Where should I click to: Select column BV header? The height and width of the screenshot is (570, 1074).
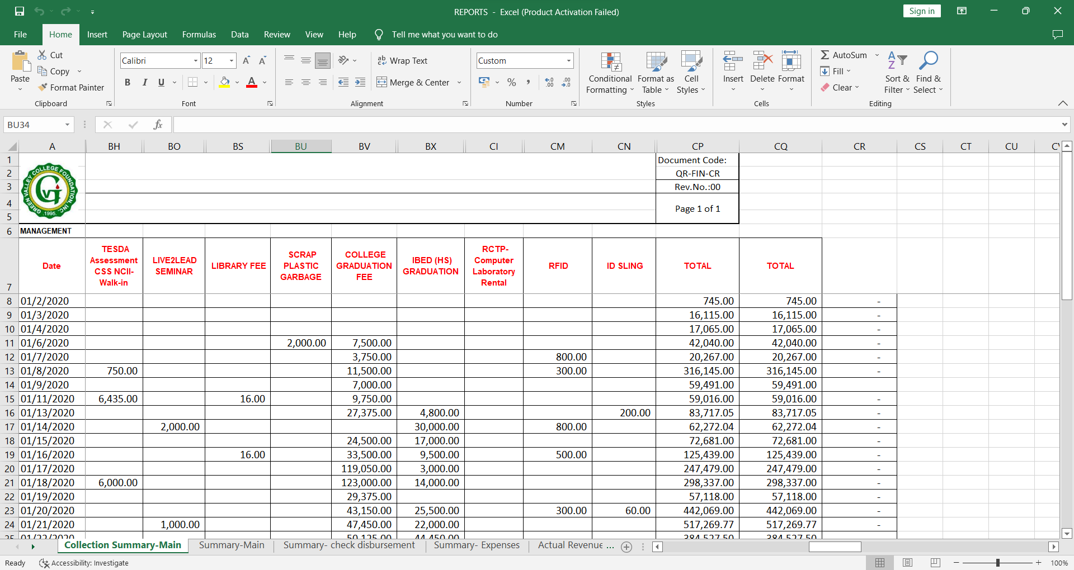(364, 146)
